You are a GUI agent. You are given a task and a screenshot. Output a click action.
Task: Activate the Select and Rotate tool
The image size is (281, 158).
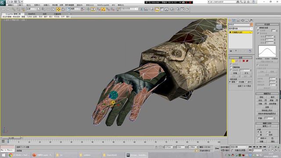coord(63,9)
